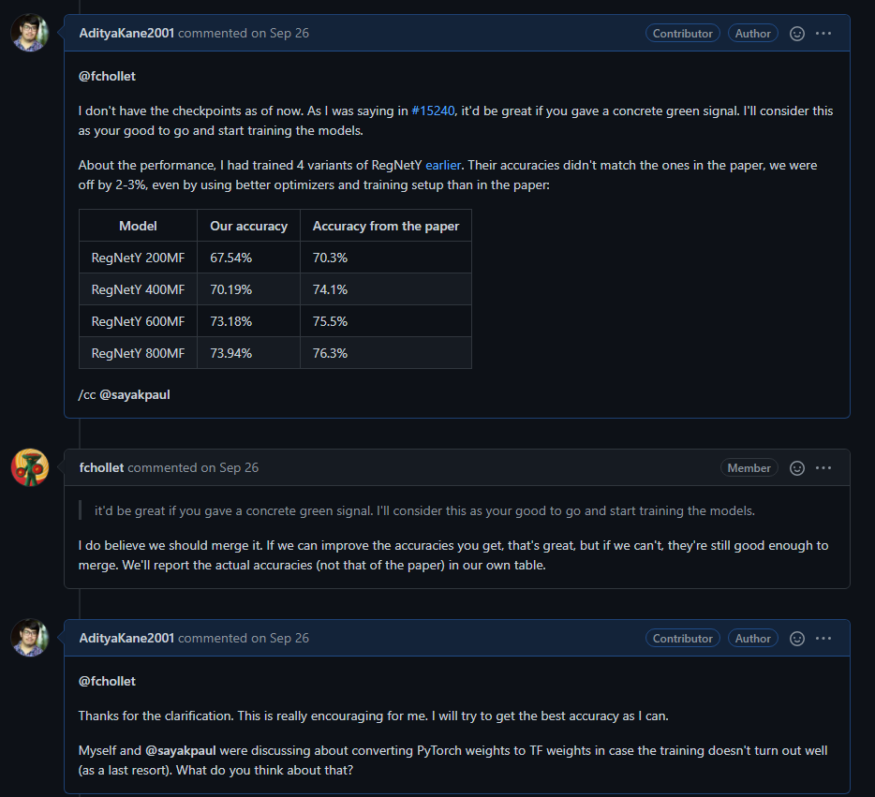This screenshot has width=875, height=797.
Task: Open fchollet username link in comment header
Action: [x=101, y=467]
